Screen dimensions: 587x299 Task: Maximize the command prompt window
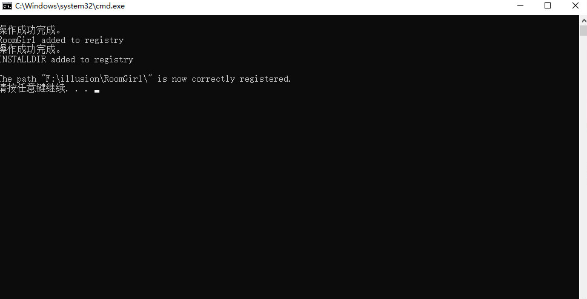coord(547,5)
